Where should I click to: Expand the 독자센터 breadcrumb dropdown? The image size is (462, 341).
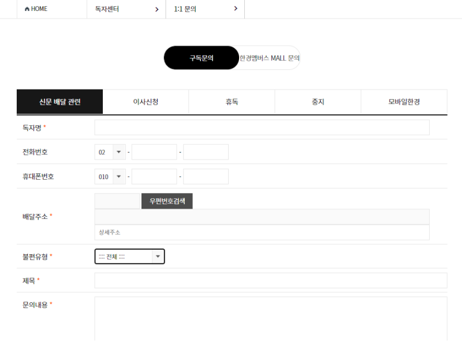[x=126, y=9]
